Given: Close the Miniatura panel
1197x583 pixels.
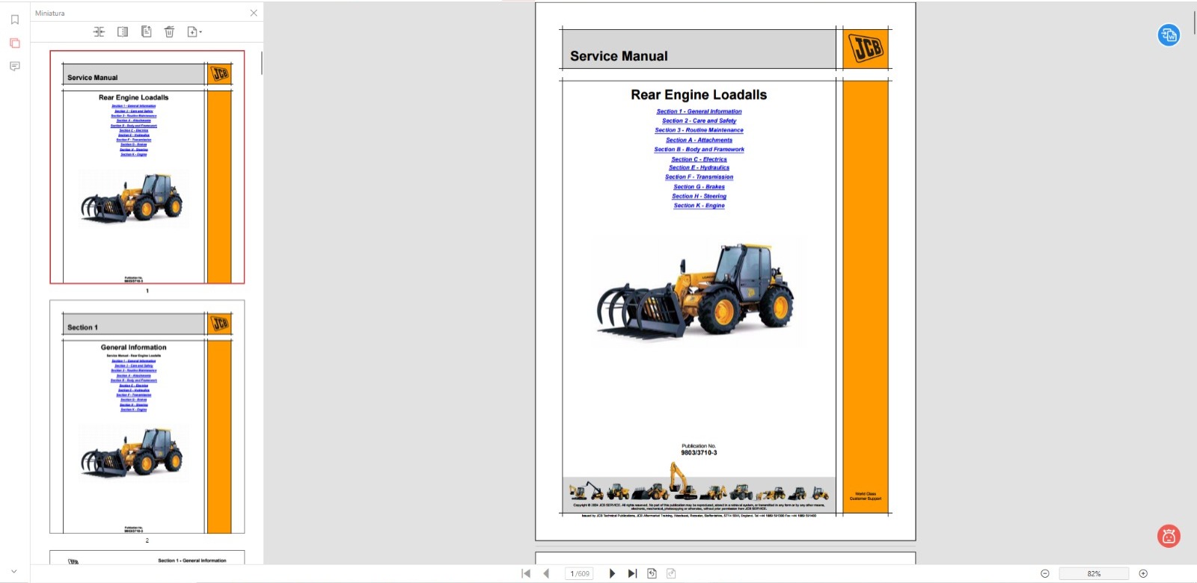Looking at the screenshot, I should pyautogui.click(x=254, y=13).
